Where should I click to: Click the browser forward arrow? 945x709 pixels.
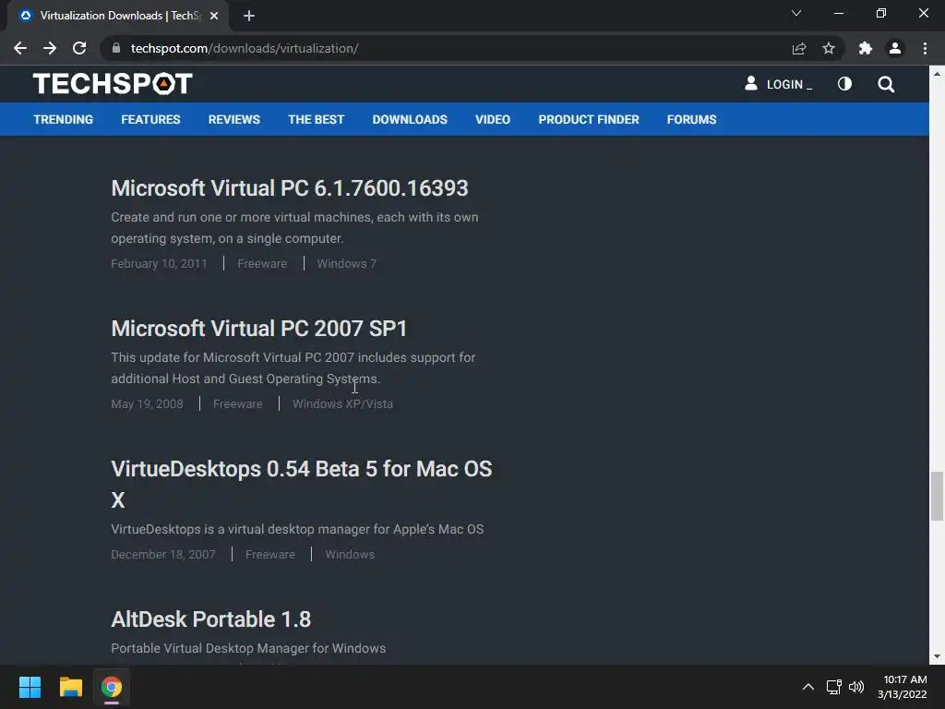(50, 48)
